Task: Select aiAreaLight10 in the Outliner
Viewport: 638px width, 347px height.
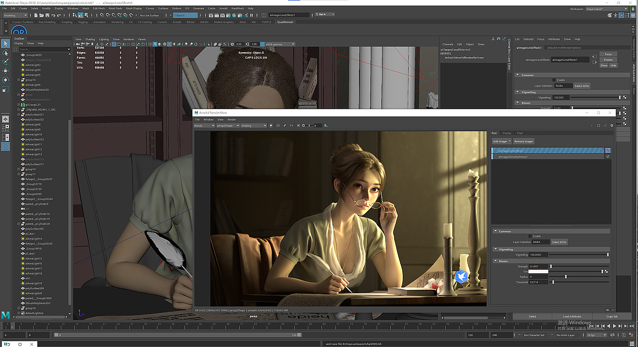Action: (x=34, y=134)
